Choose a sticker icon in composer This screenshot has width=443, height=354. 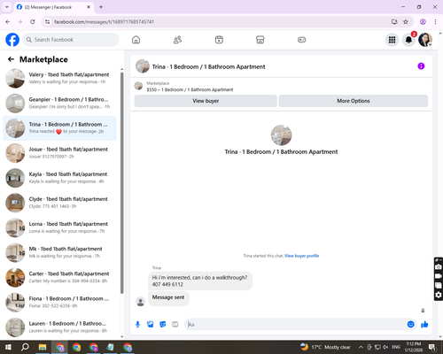pyautogui.click(x=163, y=325)
